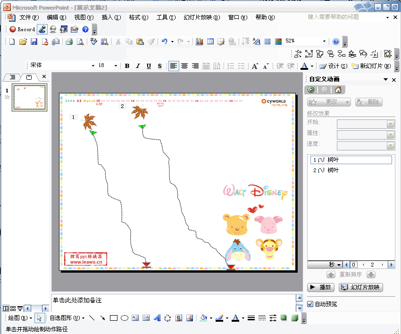Click the Undo icon
Viewport: 401px width, 334px height.
click(164, 42)
